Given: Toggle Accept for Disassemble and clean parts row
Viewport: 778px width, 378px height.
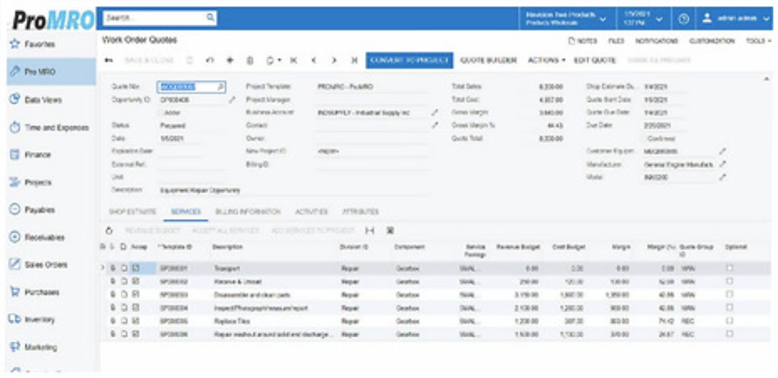Looking at the screenshot, I should click(136, 295).
